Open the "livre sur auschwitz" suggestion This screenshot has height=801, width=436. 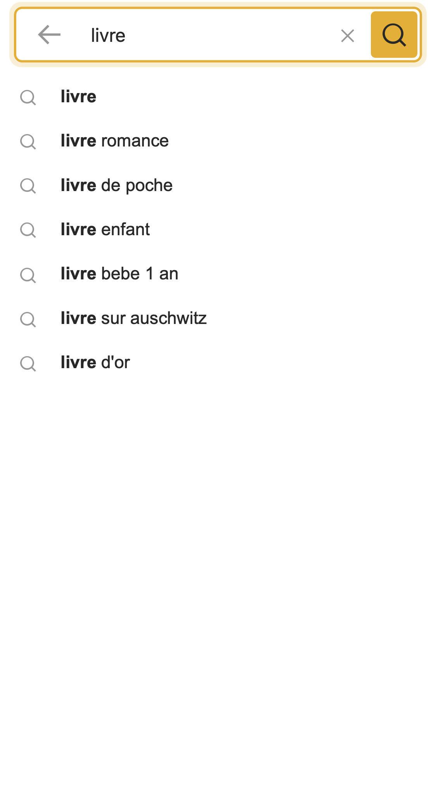pyautogui.click(x=133, y=318)
